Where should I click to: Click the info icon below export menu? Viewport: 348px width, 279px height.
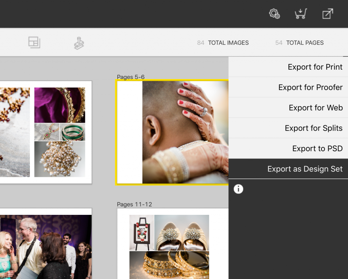238,189
